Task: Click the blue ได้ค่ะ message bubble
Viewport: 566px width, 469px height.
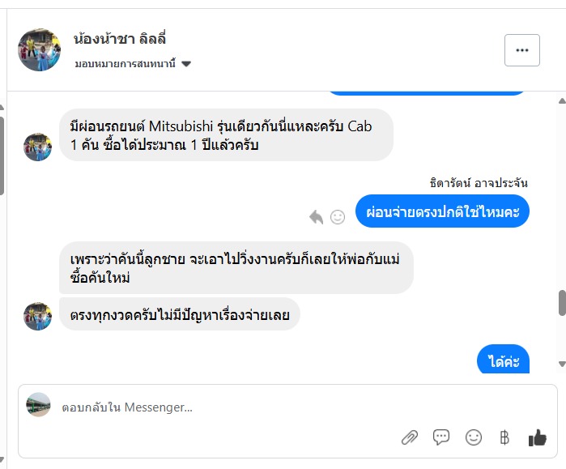Action: [x=504, y=360]
